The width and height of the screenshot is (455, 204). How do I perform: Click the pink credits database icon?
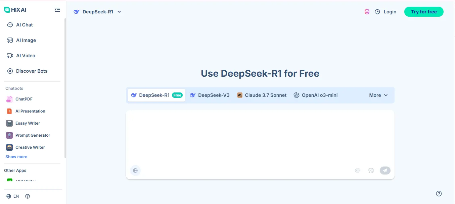(367, 12)
